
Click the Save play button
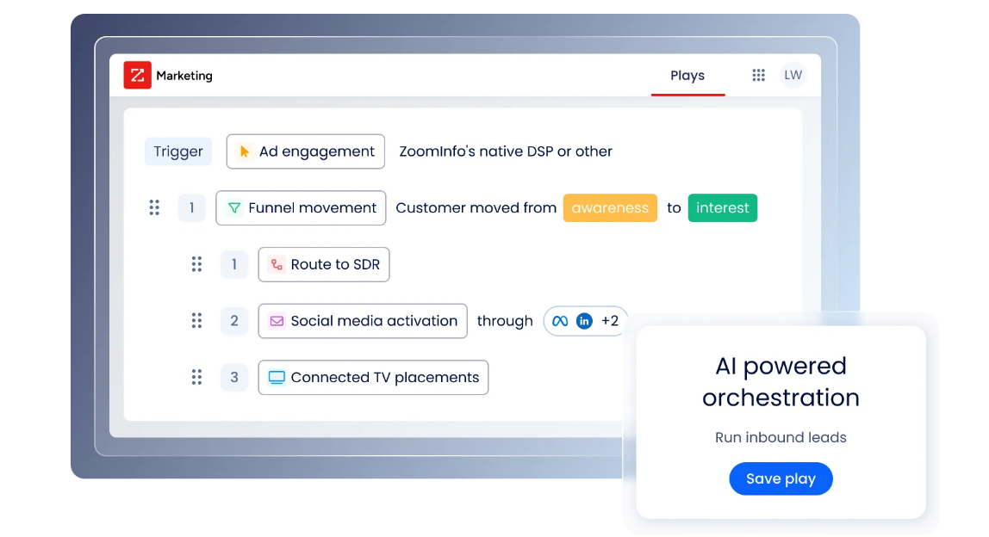pos(781,478)
